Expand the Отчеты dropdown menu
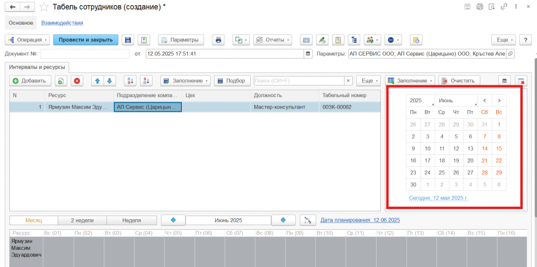This screenshot has width=537, height=267. 273,40
